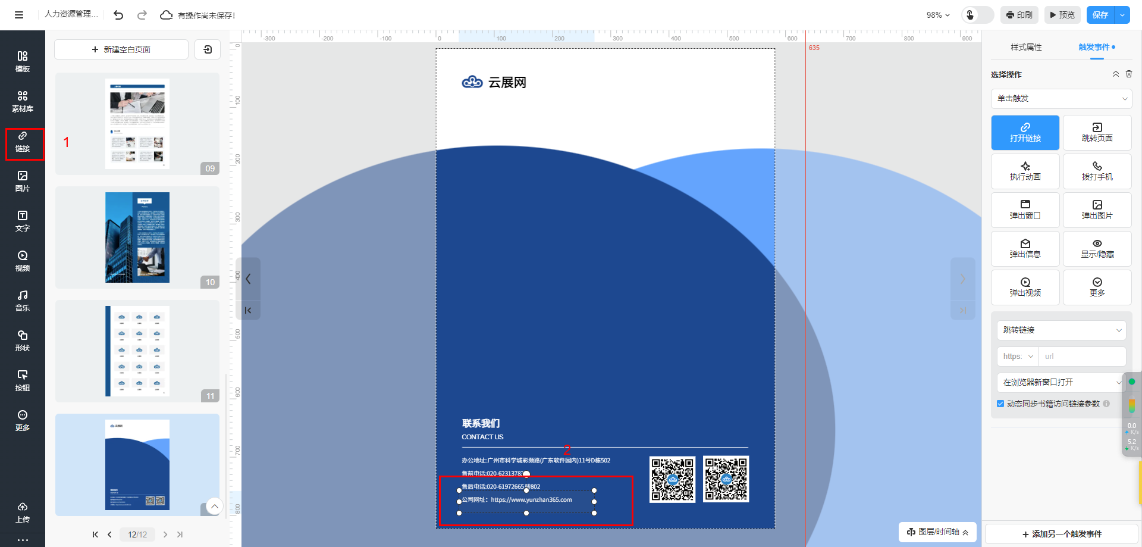The image size is (1142, 547).
Task: Select the 显示/隐藏 show-hide action
Action: pos(1097,248)
